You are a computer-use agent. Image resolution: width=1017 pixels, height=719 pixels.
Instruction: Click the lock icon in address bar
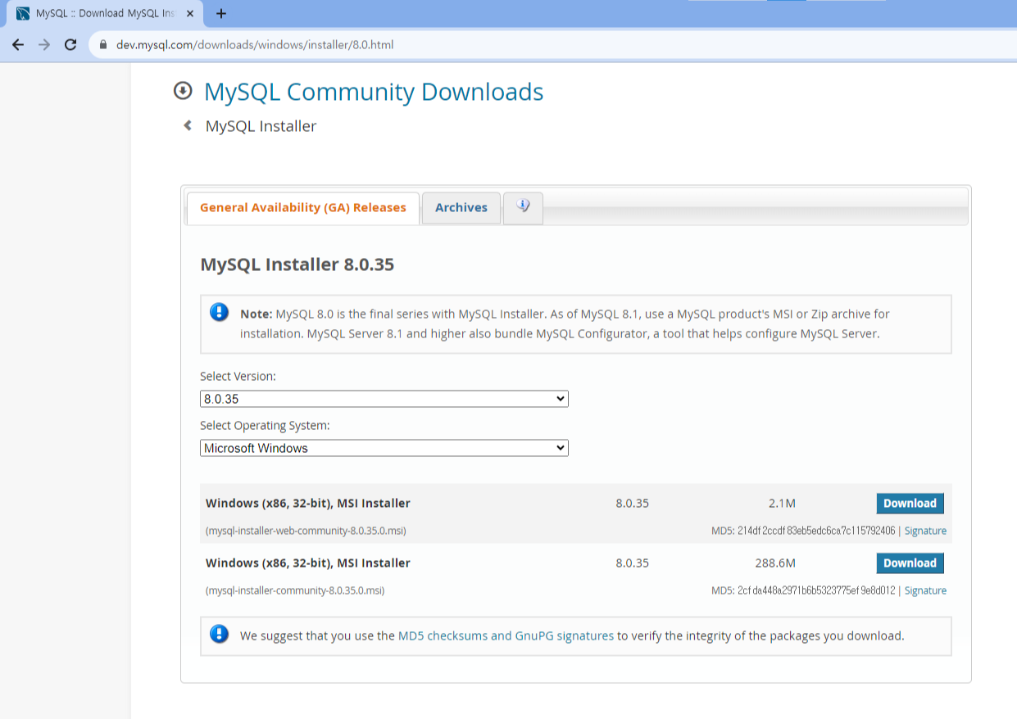[103, 45]
